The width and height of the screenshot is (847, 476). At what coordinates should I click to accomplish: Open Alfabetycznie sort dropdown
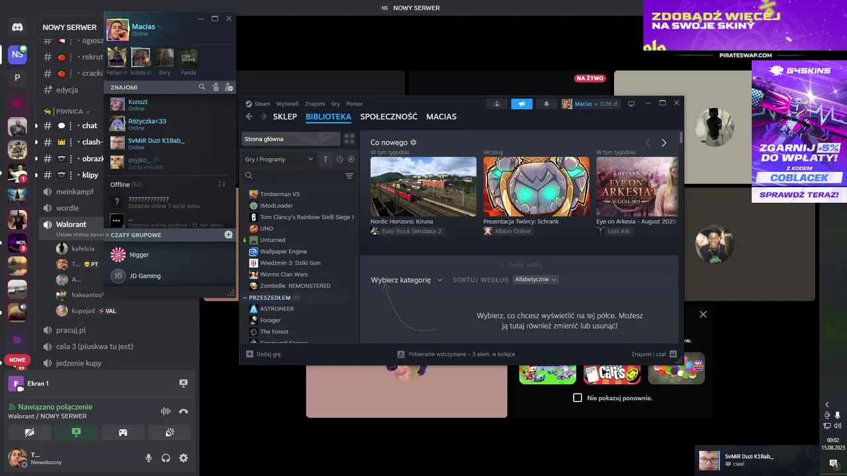click(535, 280)
